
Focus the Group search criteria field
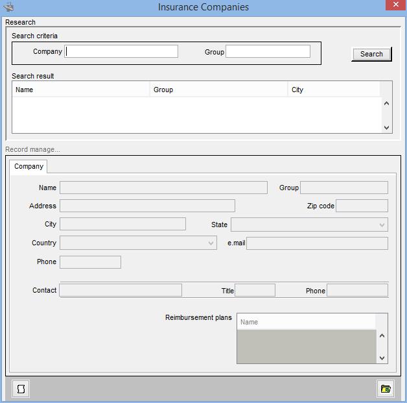point(268,51)
